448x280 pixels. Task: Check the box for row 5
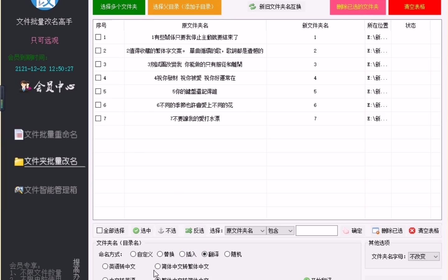[x=98, y=91]
